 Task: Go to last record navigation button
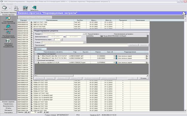[47, 112]
